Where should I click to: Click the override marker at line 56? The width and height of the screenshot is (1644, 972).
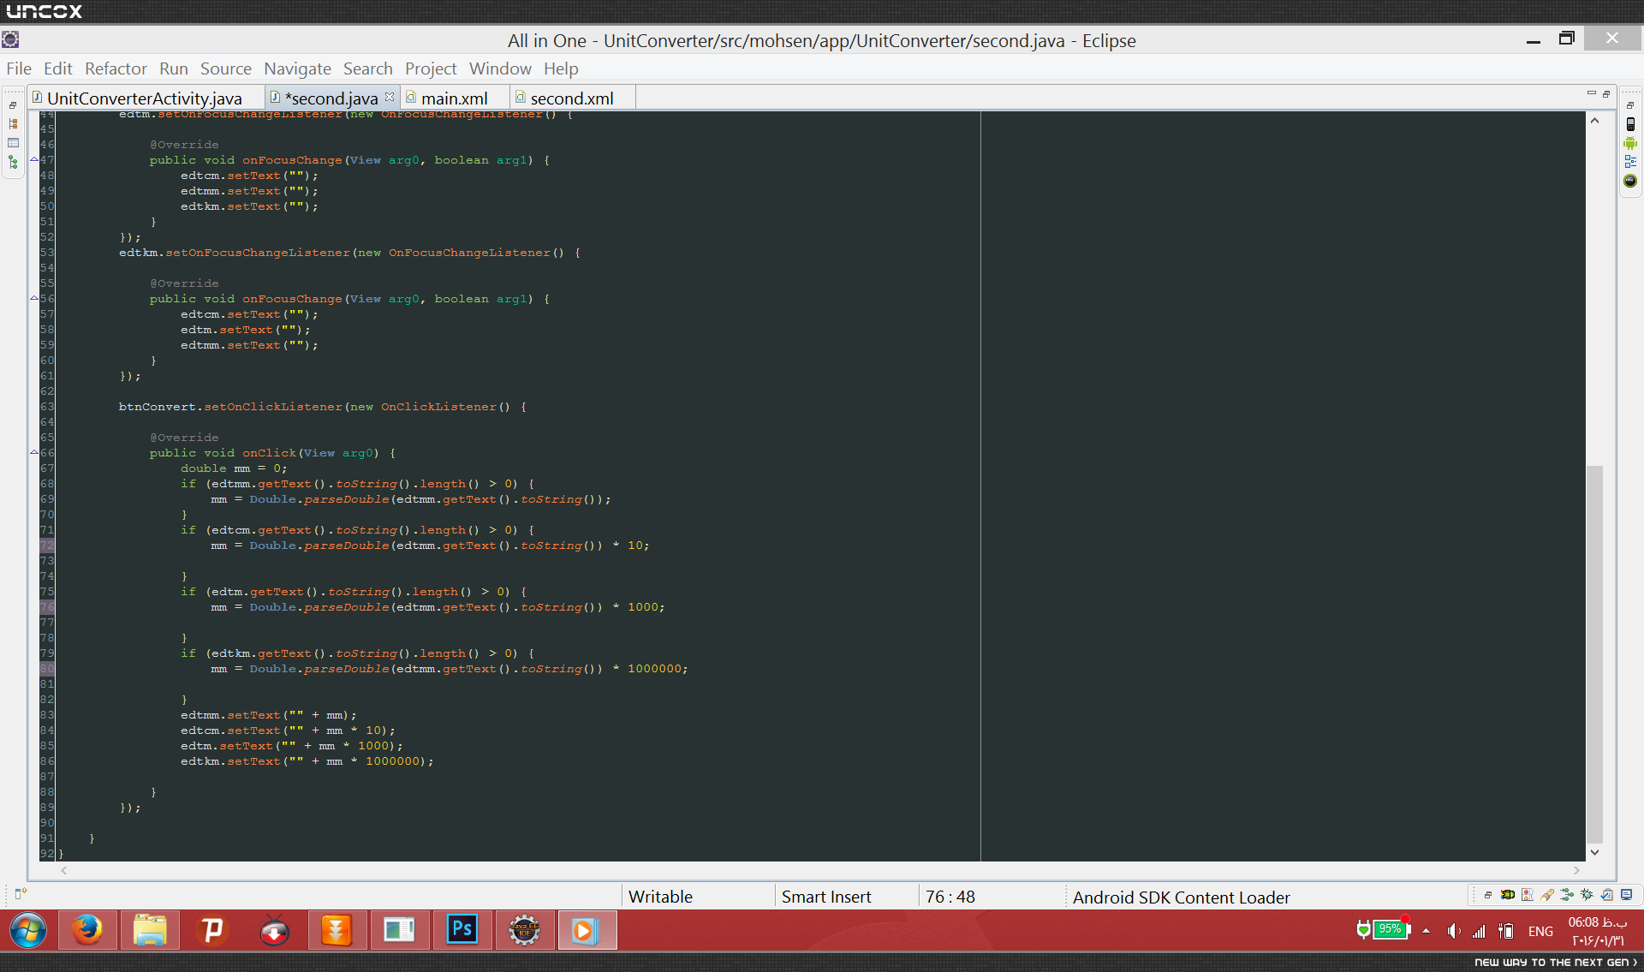pyautogui.click(x=34, y=299)
